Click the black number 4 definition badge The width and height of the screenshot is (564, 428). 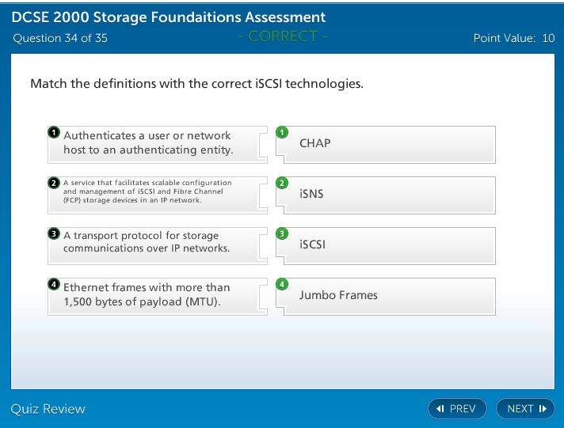pyautogui.click(x=54, y=284)
